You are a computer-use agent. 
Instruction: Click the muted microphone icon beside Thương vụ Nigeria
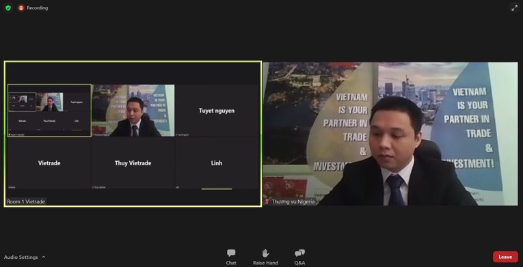[x=267, y=201]
